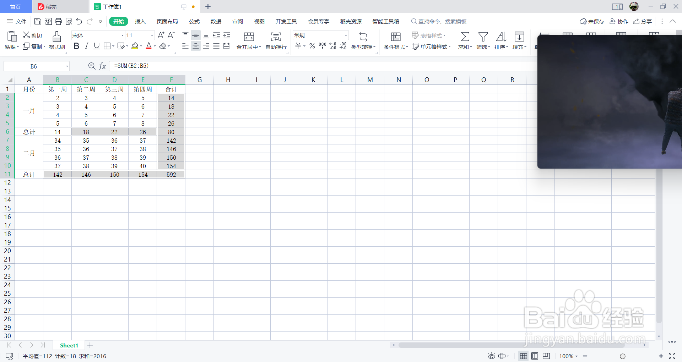Click the increase indent icon
Screen dimensions: 682x362
tap(227, 35)
